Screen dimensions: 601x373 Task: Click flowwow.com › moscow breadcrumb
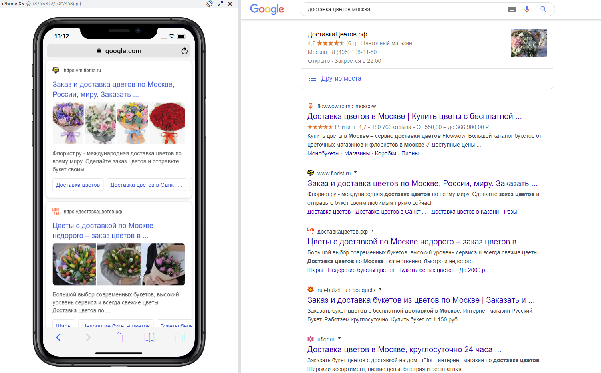click(x=347, y=106)
